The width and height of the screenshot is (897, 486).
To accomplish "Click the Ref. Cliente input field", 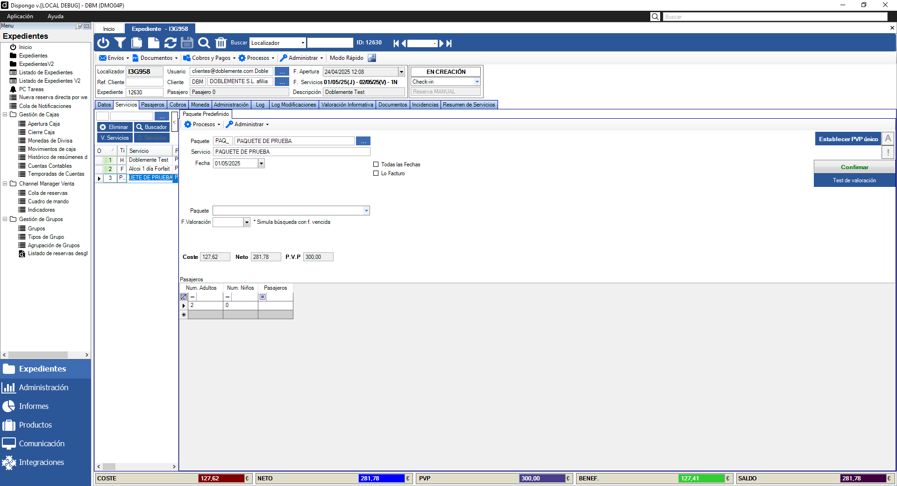I will tap(144, 82).
